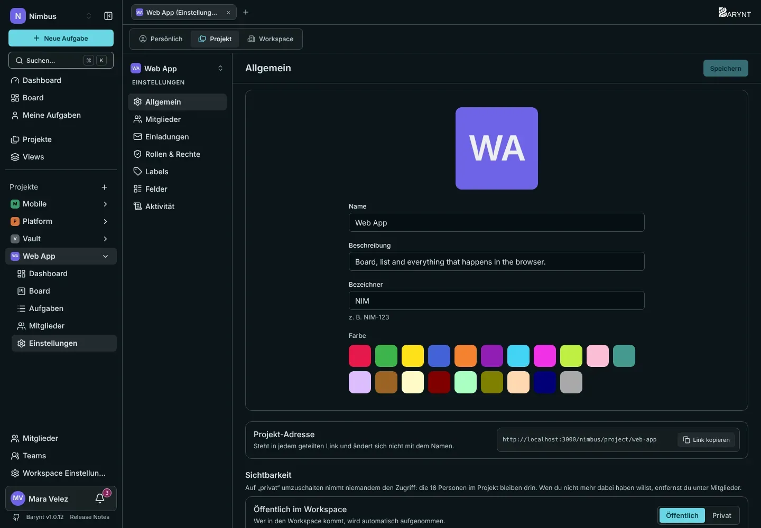Open notifications bell with badge
761x528 pixels.
(100, 498)
